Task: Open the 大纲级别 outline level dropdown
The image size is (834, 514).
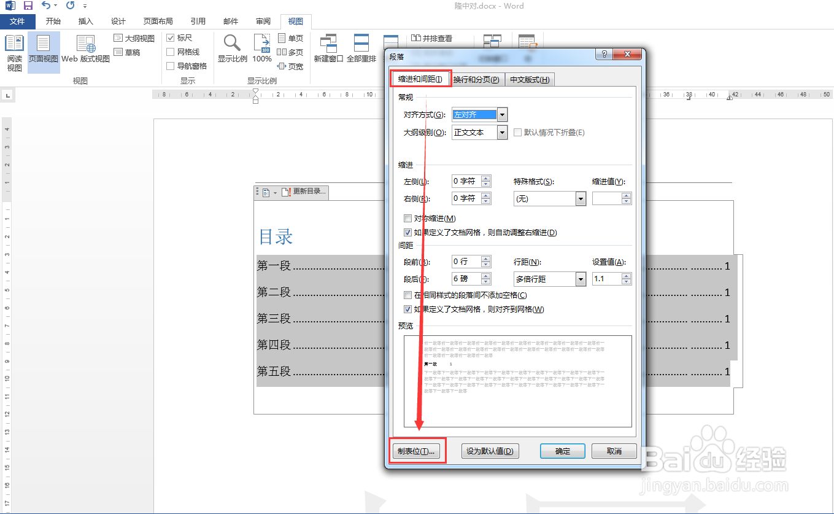Action: [x=503, y=133]
